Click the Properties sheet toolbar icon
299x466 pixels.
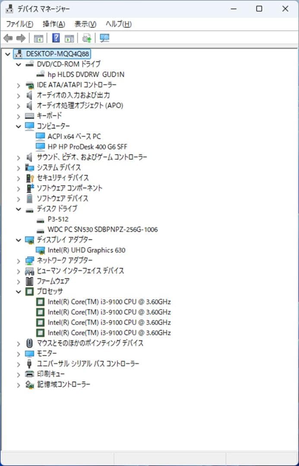(x=69, y=38)
